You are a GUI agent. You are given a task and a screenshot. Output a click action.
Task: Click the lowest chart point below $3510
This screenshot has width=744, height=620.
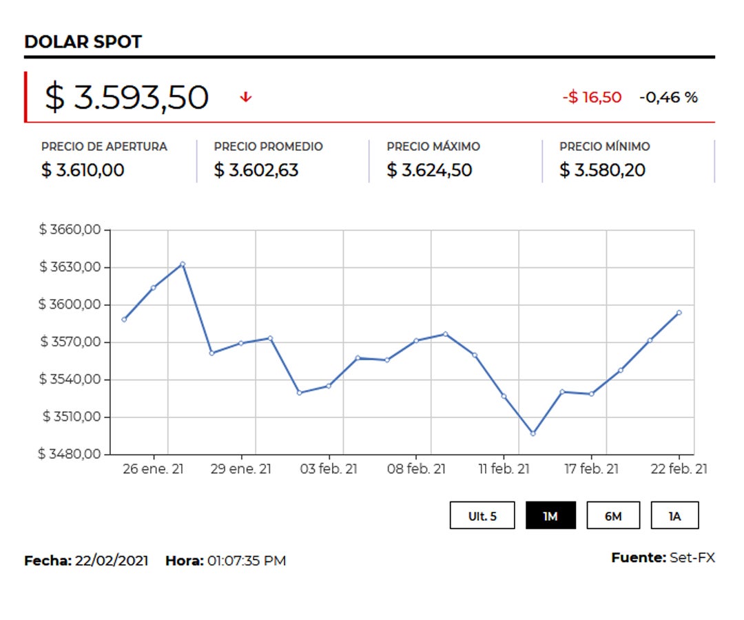pos(533,433)
